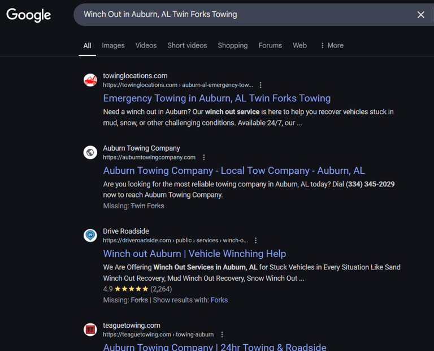
Task: Click the https://auburntowingcompany.com URL
Action: pyautogui.click(x=149, y=157)
